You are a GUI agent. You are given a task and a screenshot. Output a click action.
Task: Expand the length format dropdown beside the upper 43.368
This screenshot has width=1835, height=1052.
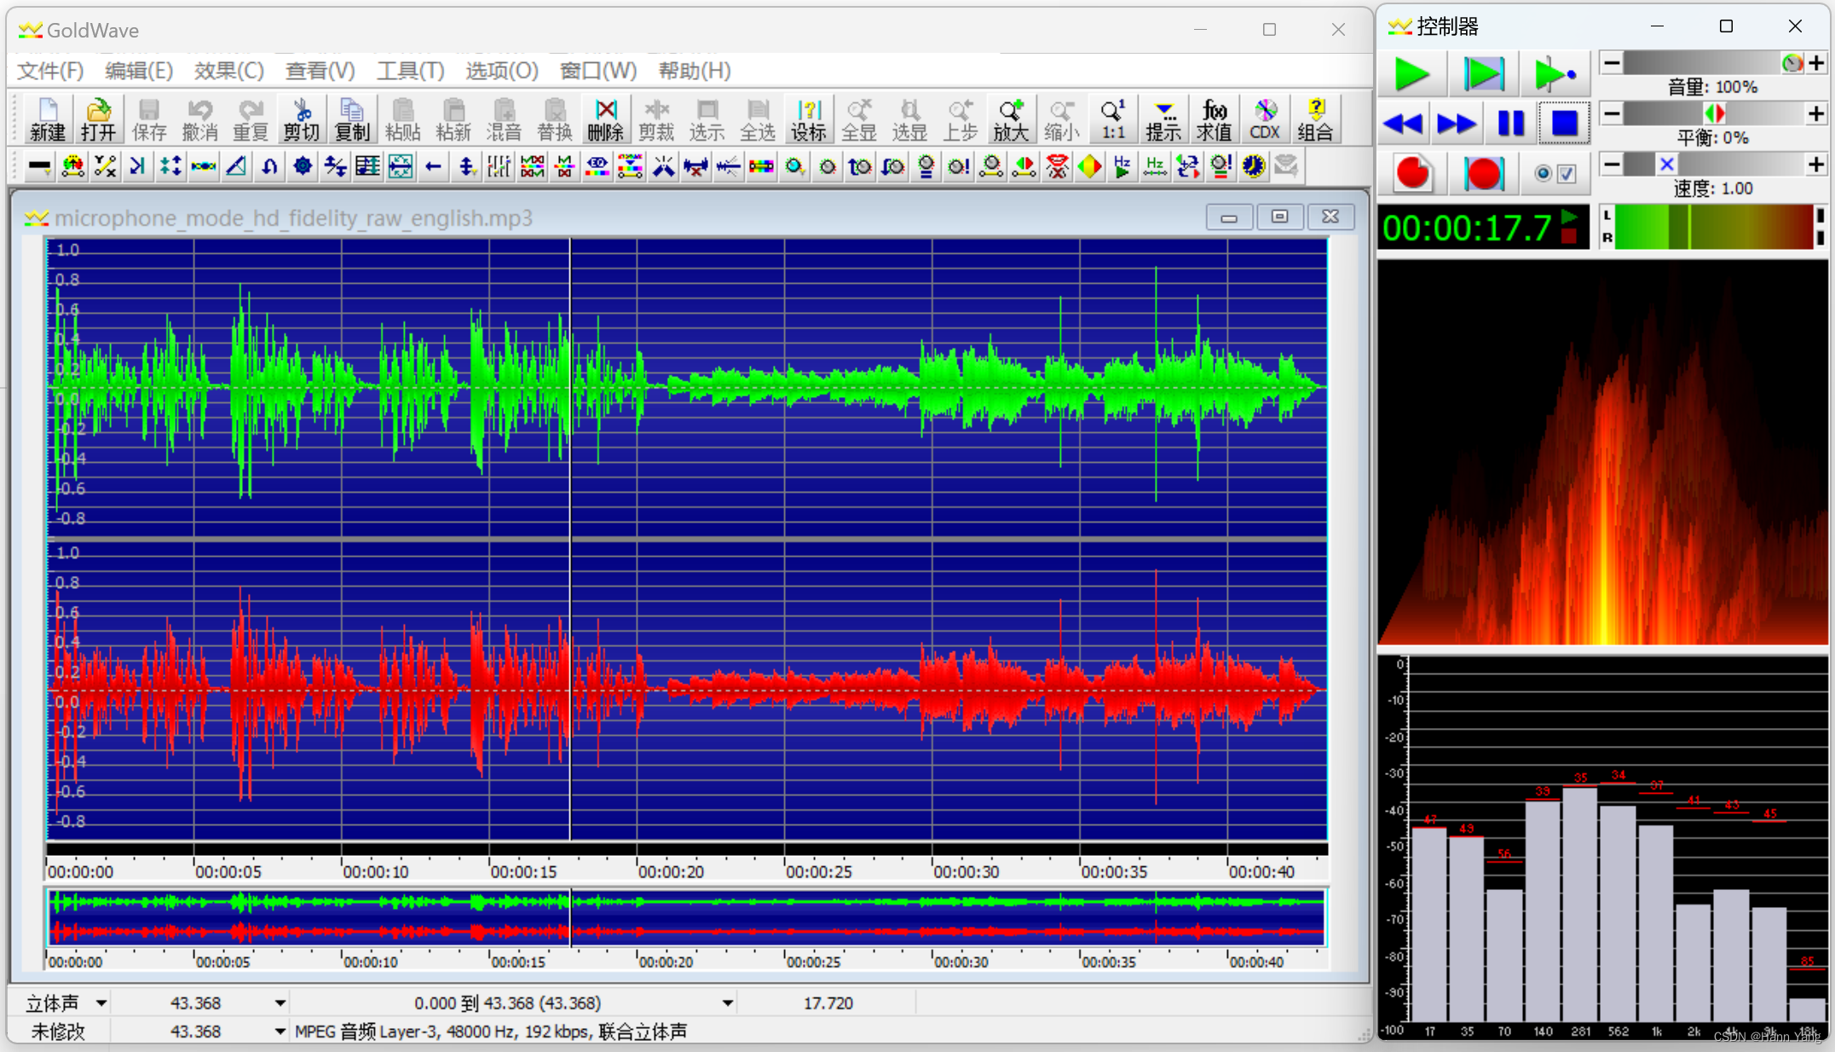(x=280, y=1003)
